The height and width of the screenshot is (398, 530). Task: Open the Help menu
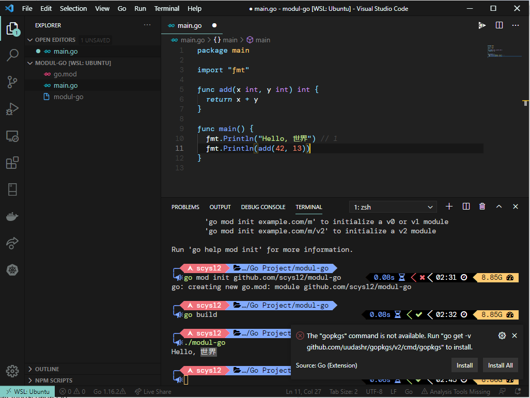click(194, 8)
